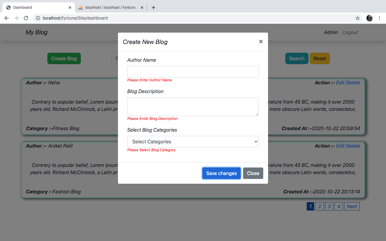Click the user profile avatar in Chrome
This screenshot has width=386, height=241.
[369, 18]
